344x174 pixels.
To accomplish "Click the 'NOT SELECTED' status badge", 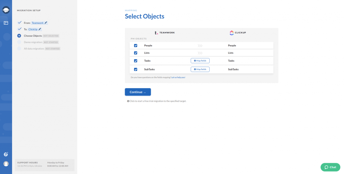I will click(x=51, y=36).
